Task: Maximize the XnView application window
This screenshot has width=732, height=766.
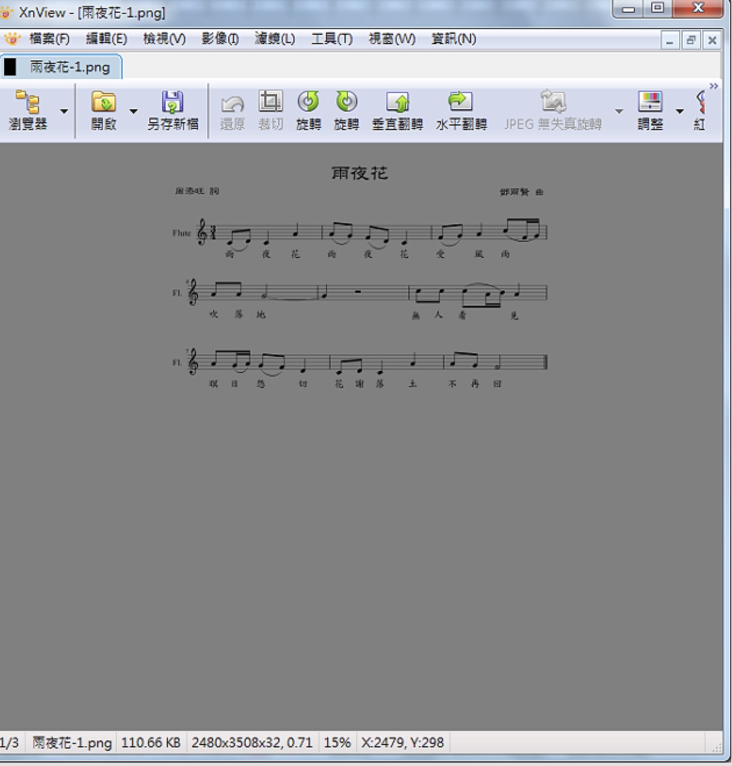Action: point(658,9)
